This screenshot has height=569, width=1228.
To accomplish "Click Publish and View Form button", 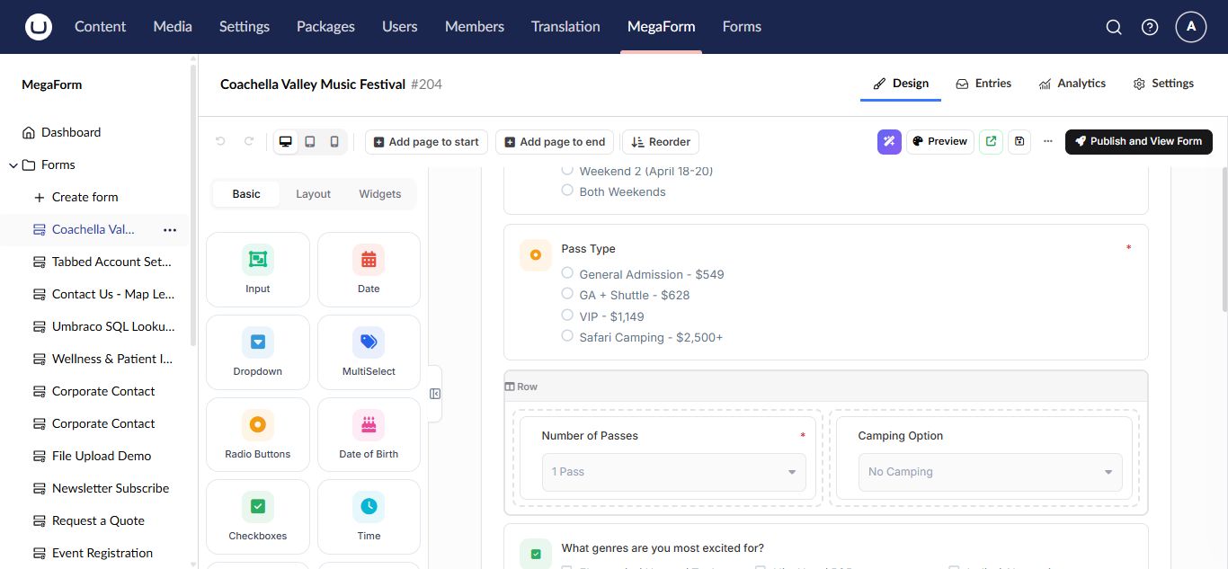I will coord(1139,142).
